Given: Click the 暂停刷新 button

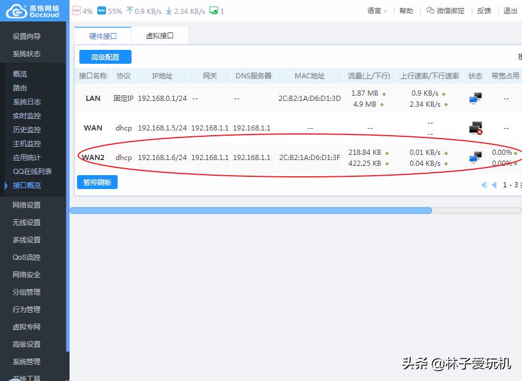Looking at the screenshot, I should pos(97,182).
